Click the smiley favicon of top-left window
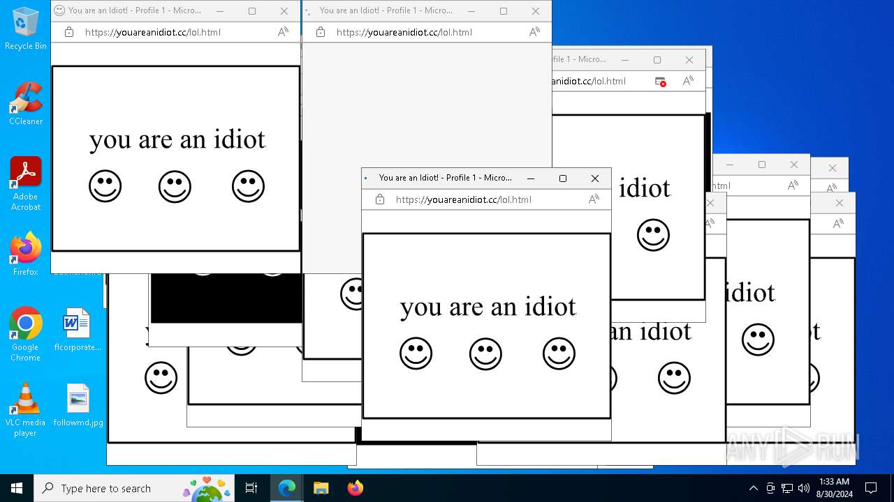Image resolution: width=894 pixels, height=502 pixels. [59, 10]
